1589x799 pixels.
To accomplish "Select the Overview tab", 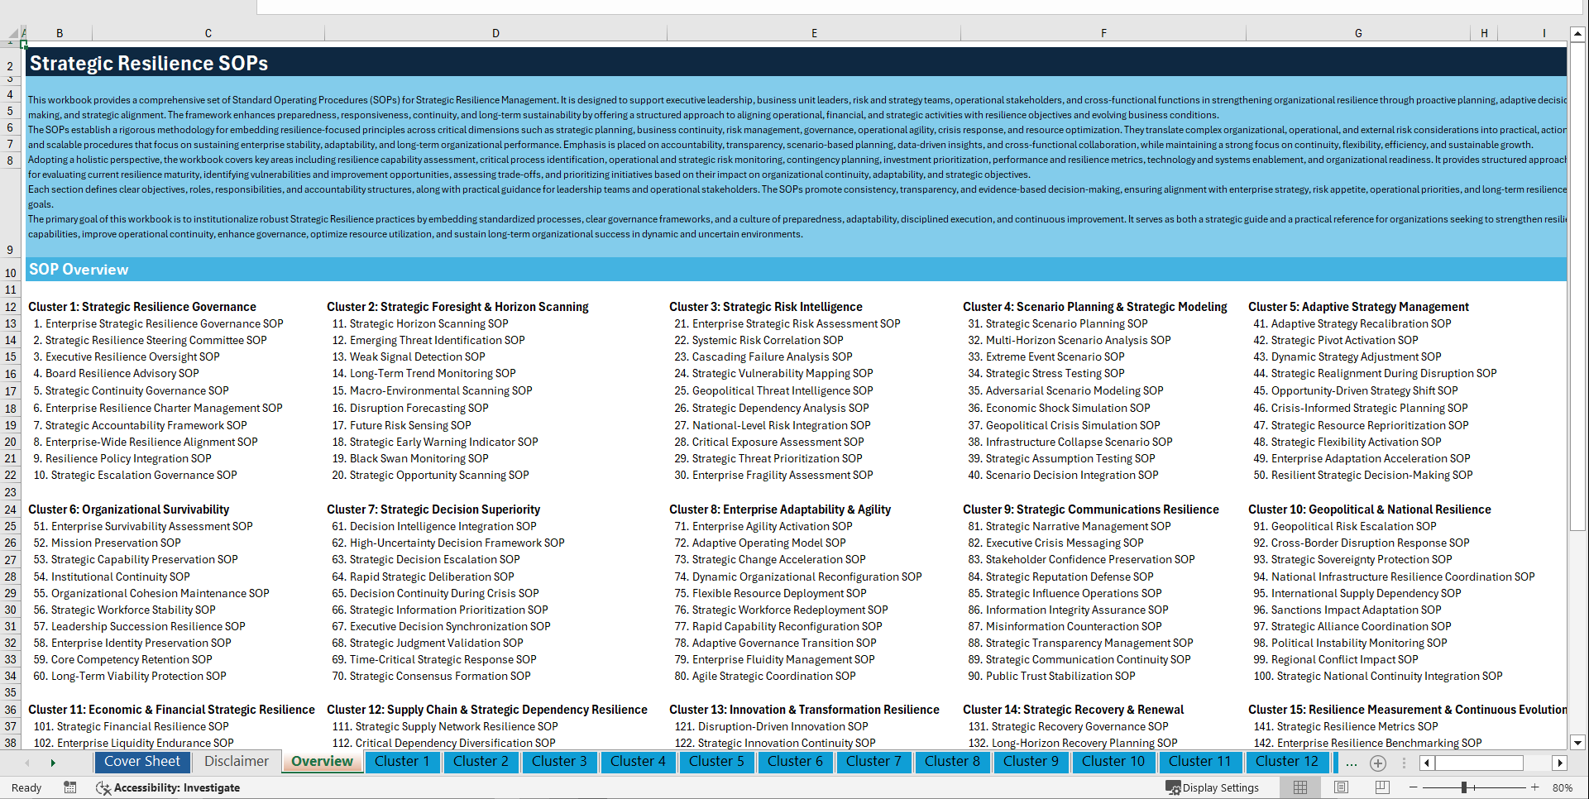I will click(323, 762).
